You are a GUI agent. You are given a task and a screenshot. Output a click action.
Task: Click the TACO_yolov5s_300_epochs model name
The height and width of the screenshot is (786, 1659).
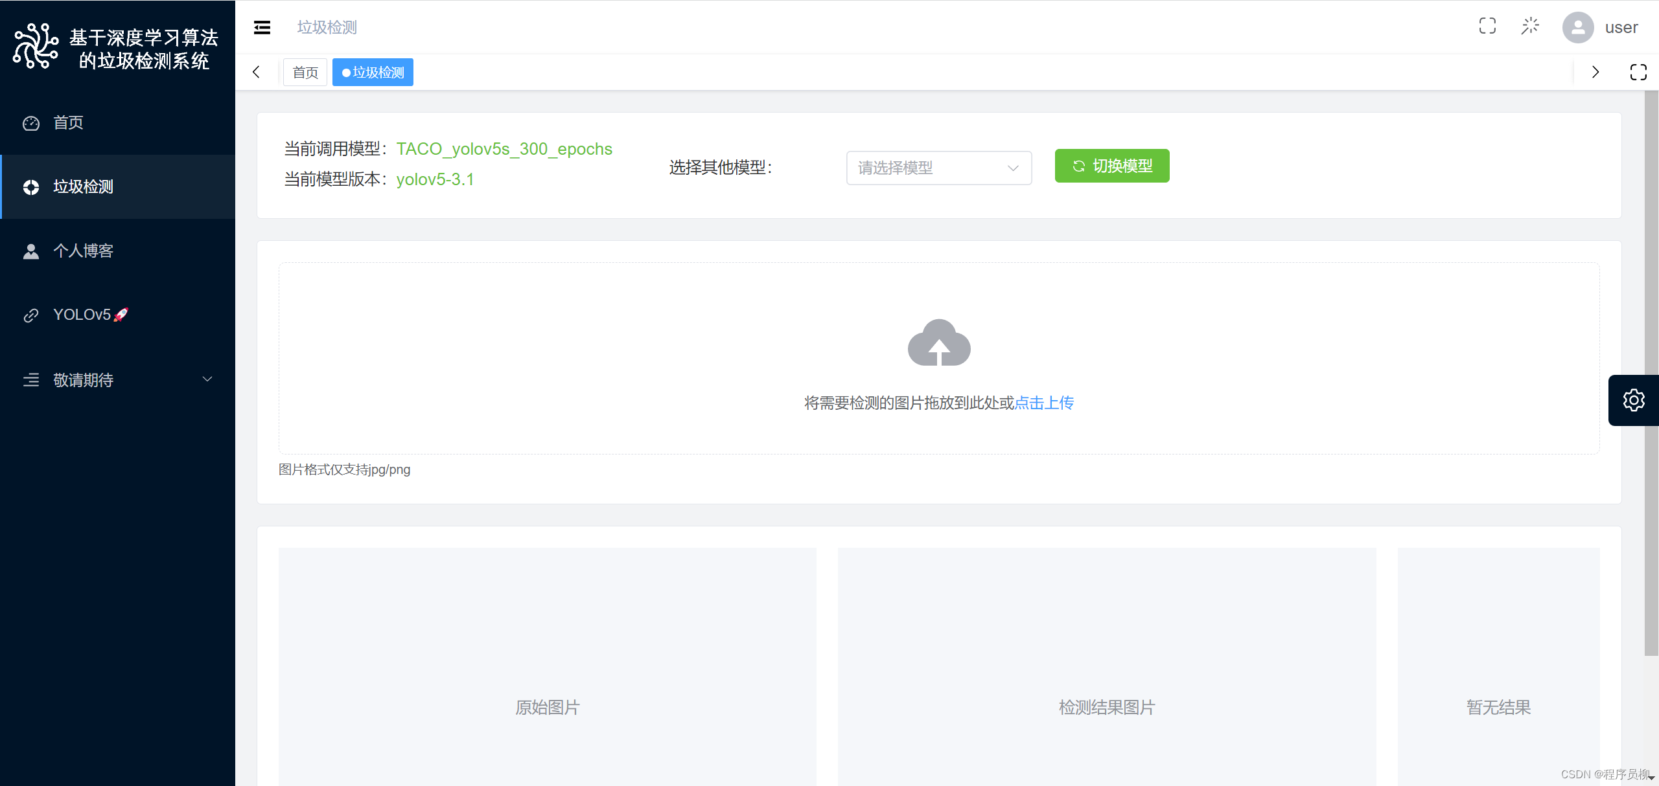point(504,149)
